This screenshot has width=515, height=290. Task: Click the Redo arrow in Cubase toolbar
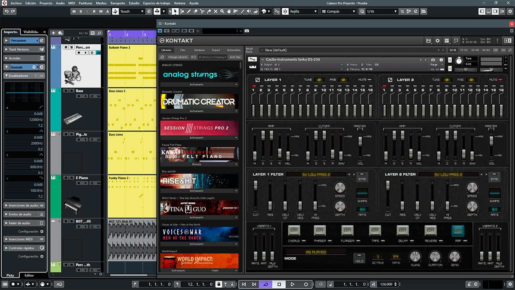(13, 11)
